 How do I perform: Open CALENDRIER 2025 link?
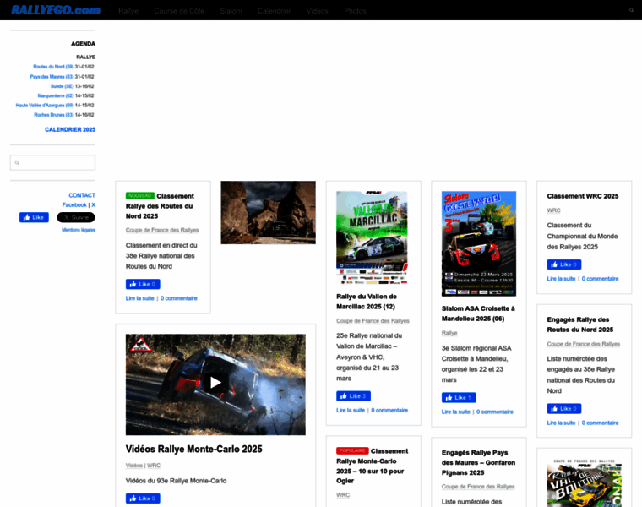point(70,129)
